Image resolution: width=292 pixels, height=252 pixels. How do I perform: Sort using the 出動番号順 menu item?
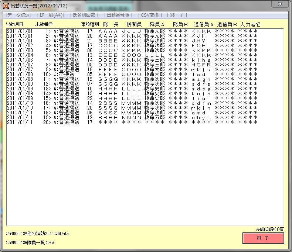pos(118,15)
